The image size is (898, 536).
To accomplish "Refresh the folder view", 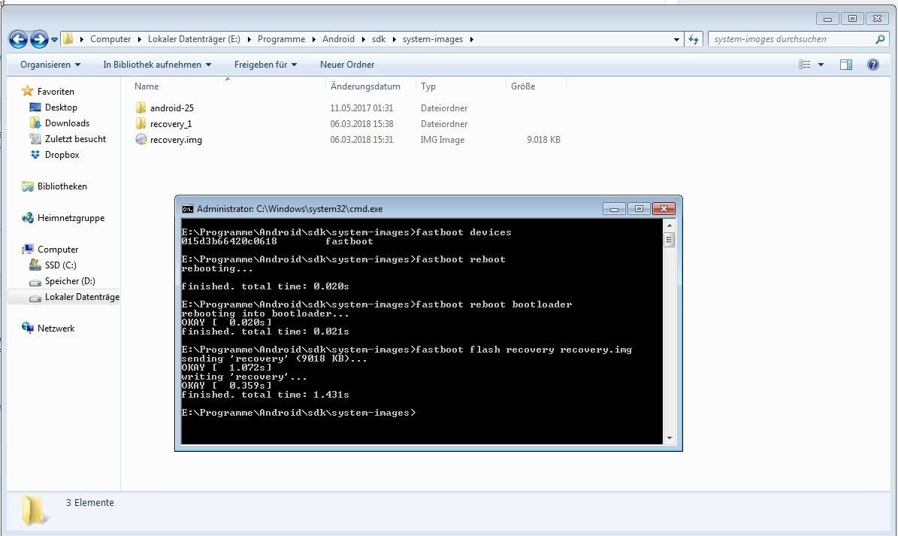I will pos(694,40).
